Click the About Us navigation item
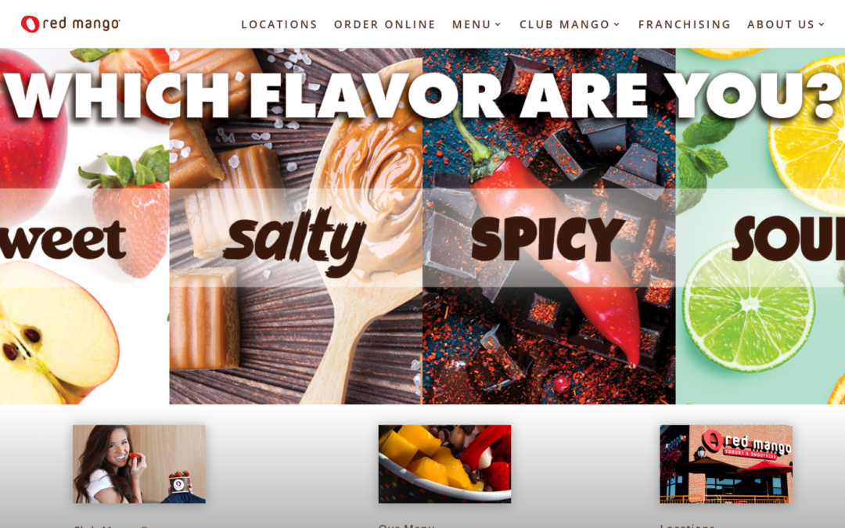Screen dimensions: 845x528 pyautogui.click(x=780, y=24)
